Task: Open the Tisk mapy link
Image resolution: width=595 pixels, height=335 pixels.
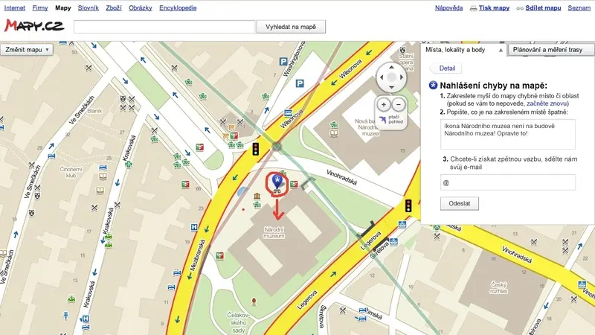Action: pyautogui.click(x=494, y=7)
